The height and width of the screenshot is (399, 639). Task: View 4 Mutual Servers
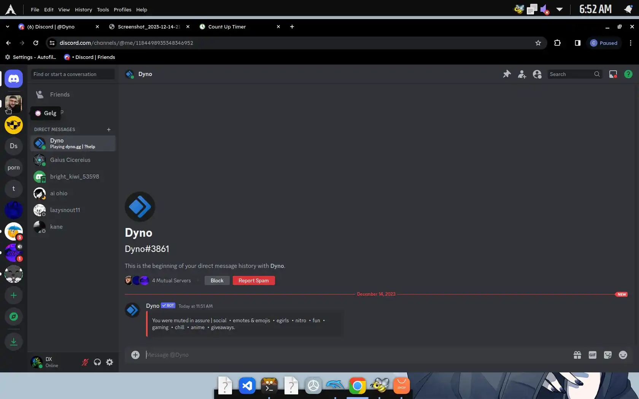172,280
